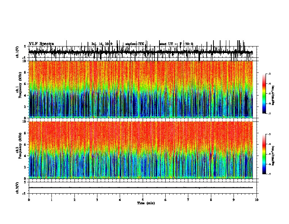289x224 pixels.
Task: Open the ch.1 spectrogram panel
Action: click(141, 89)
